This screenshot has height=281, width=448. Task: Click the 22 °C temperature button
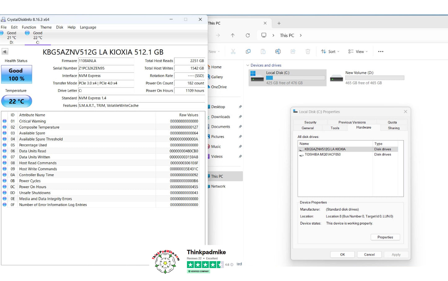pyautogui.click(x=16, y=101)
